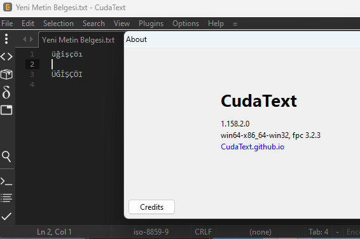The image size is (360, 239).
Task: Click the About dialog title bar
Action: point(242,39)
